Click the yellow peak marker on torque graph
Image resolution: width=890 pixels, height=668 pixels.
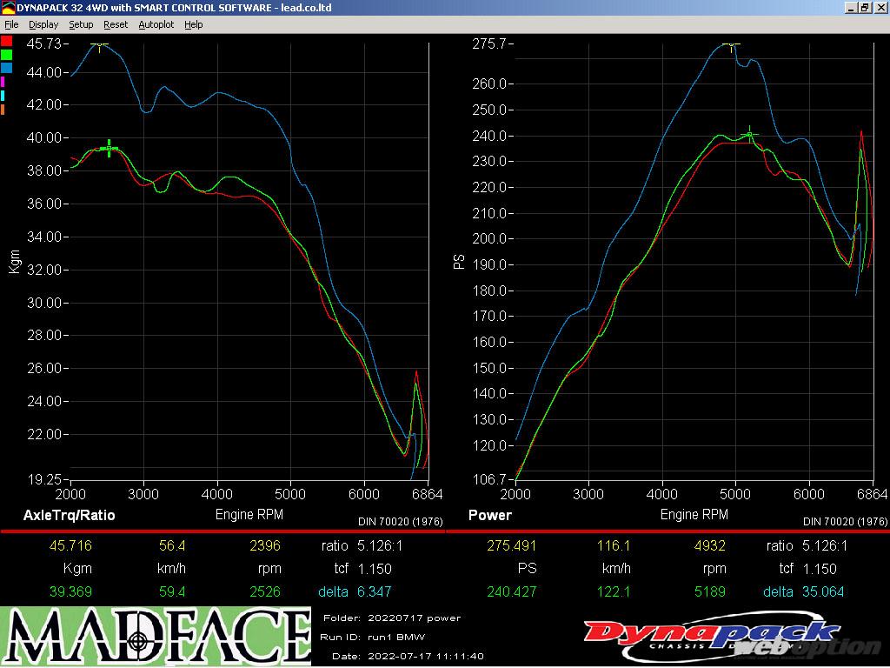coord(100,43)
